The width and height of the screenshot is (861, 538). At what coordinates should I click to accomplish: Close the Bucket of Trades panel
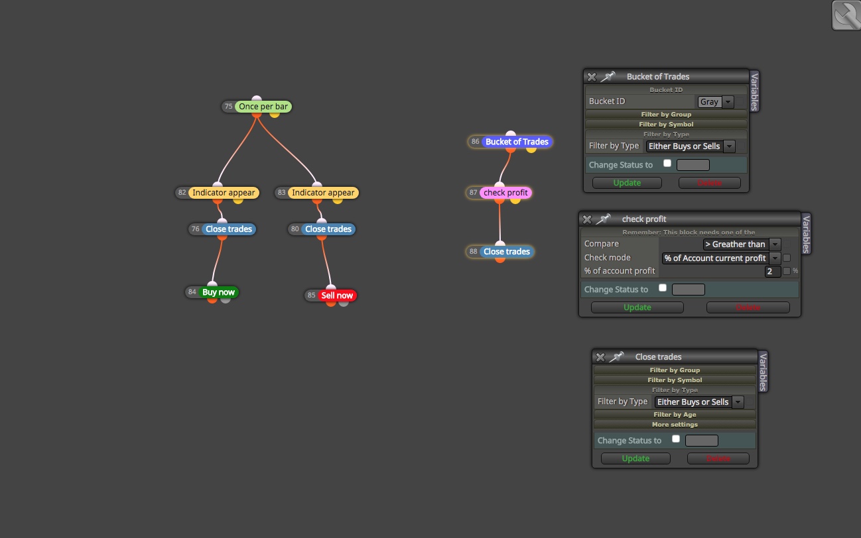click(592, 77)
